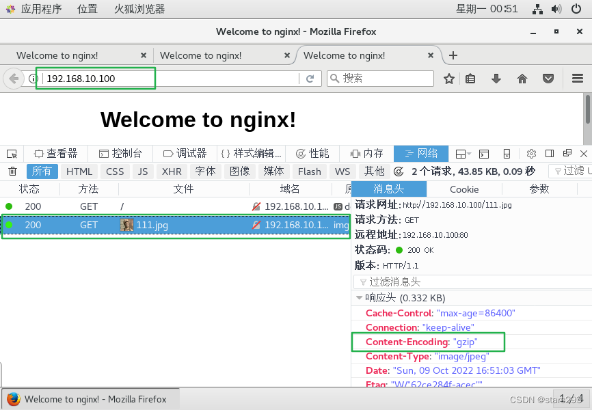Open the 查看器 inspector tab
The width and height of the screenshot is (592, 410).
56,154
